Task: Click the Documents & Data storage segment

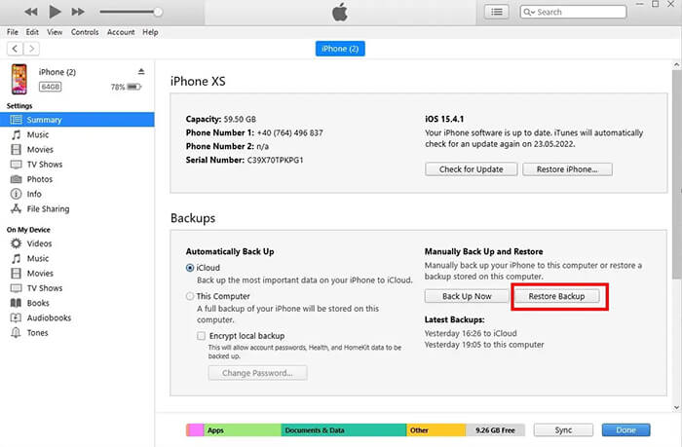Action: click(x=344, y=430)
